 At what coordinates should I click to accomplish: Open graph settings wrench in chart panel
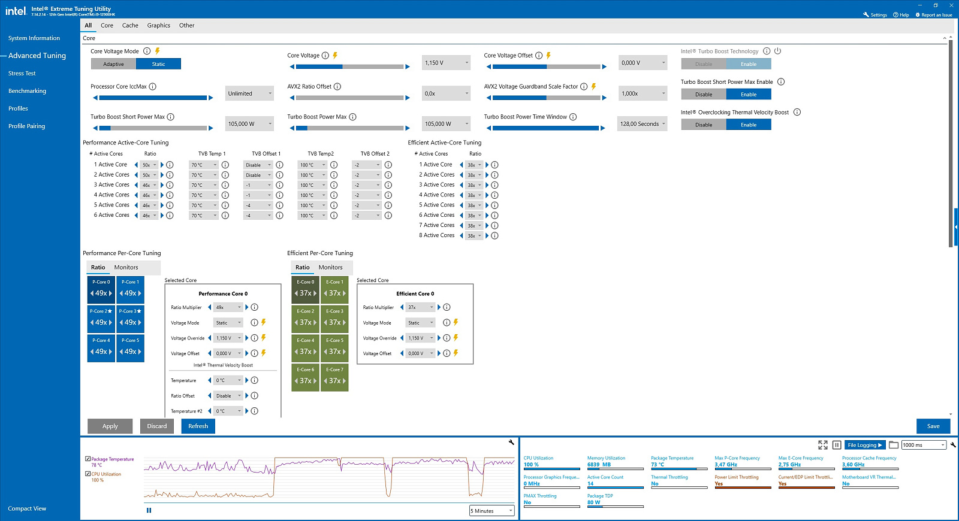click(511, 442)
